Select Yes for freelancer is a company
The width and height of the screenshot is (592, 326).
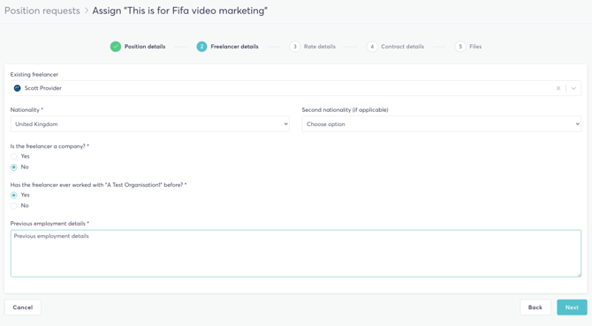click(14, 156)
